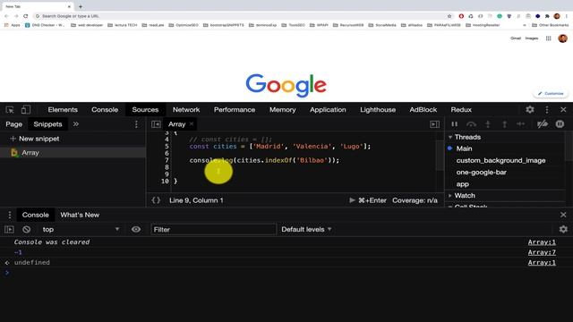Open the Gmail link
This screenshot has width=573, height=322.
[x=516, y=38]
